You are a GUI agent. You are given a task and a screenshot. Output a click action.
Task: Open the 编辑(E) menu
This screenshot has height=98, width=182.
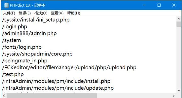(25, 13)
